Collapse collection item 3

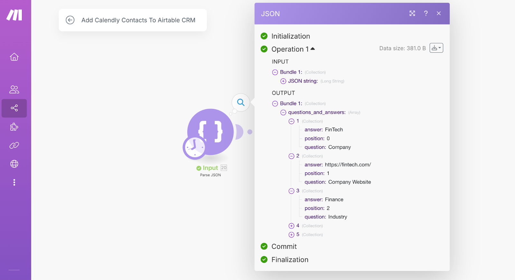coord(291,191)
